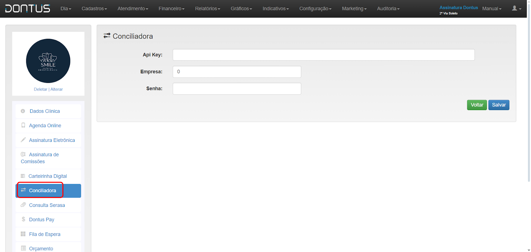
Task: Select the Conciliadora sidebar item
Action: [48, 191]
